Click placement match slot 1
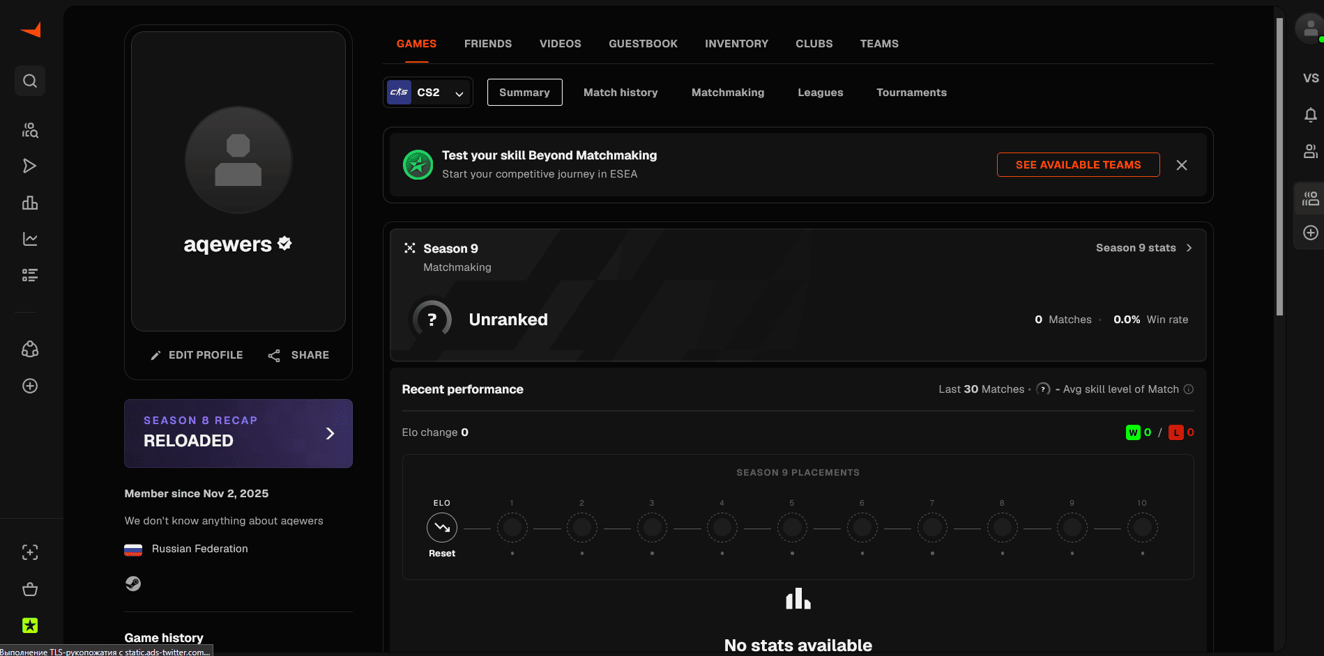The image size is (1324, 656). [x=512, y=528]
